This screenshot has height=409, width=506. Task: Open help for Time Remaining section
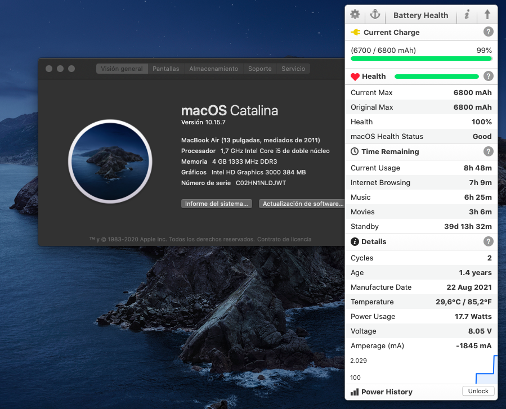(x=488, y=151)
